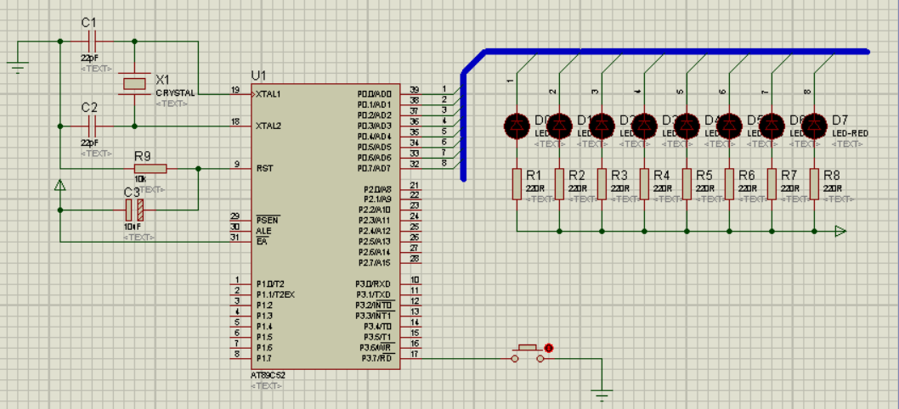Click the P0.7/AD7 pin label
Screen dimensions: 899x409
click(x=374, y=168)
